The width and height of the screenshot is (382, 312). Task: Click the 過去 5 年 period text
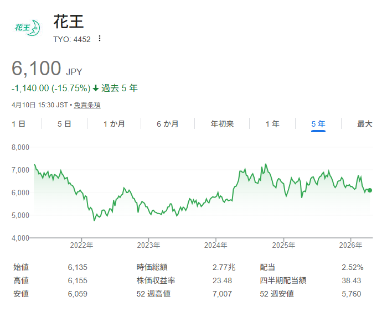[x=120, y=88]
